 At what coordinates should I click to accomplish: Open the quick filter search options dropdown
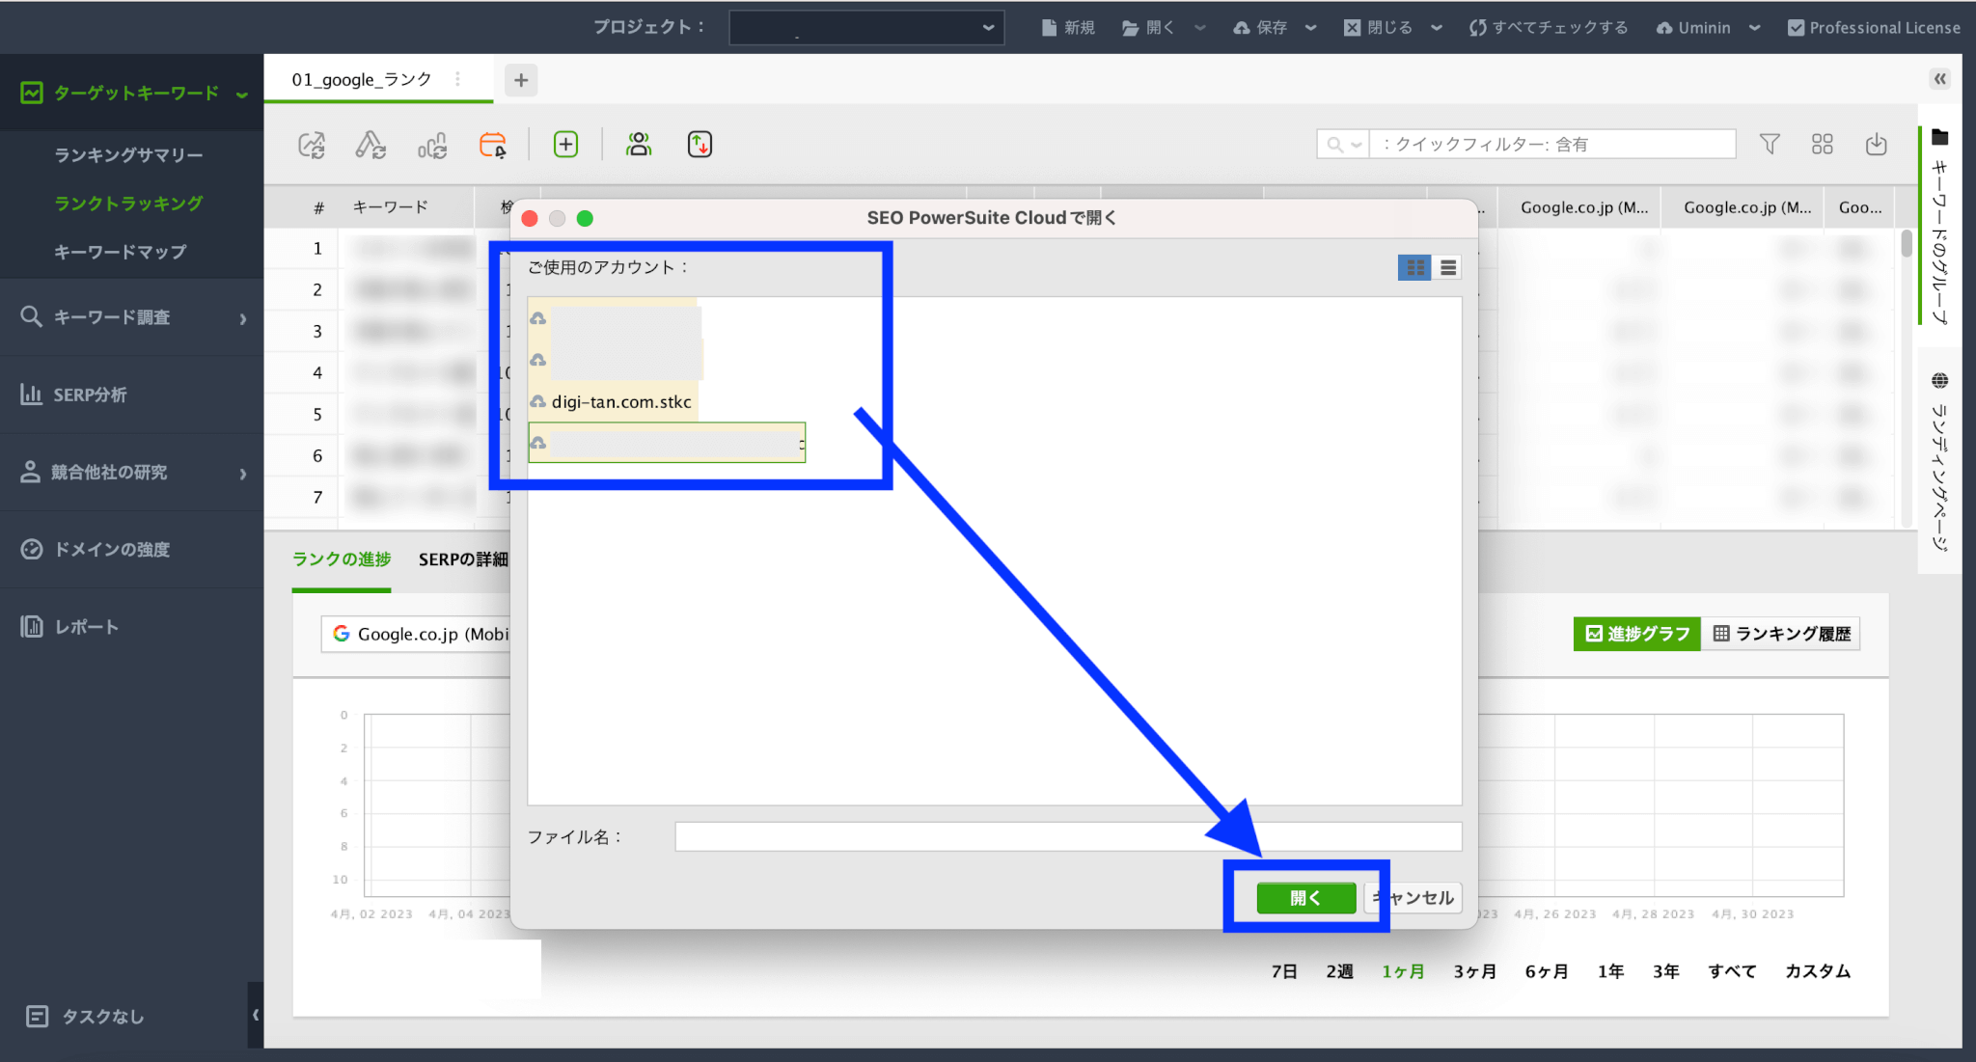click(1343, 144)
